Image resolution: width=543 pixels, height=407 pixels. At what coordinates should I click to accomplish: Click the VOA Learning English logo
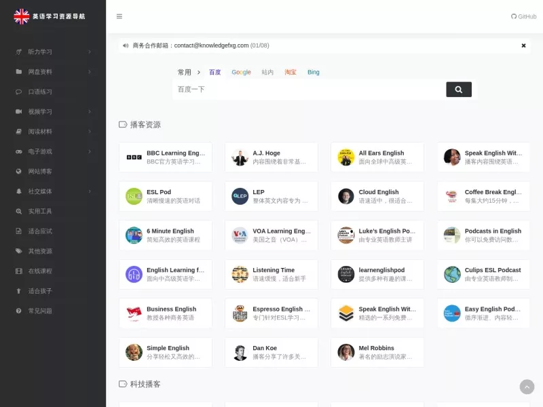point(240,235)
